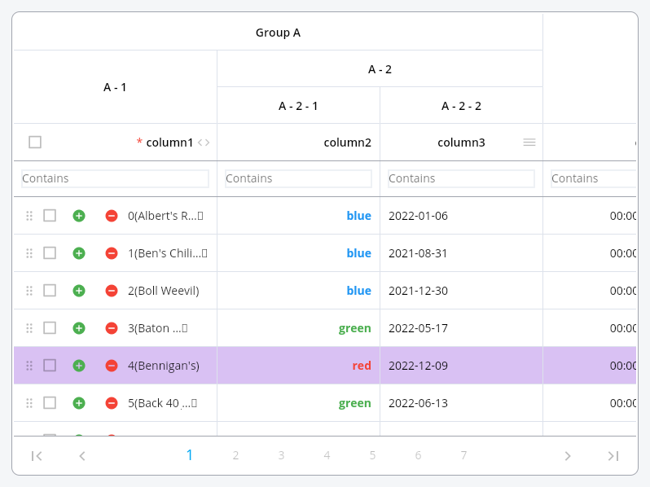Go to next page arrow
The height and width of the screenshot is (487, 650).
568,456
